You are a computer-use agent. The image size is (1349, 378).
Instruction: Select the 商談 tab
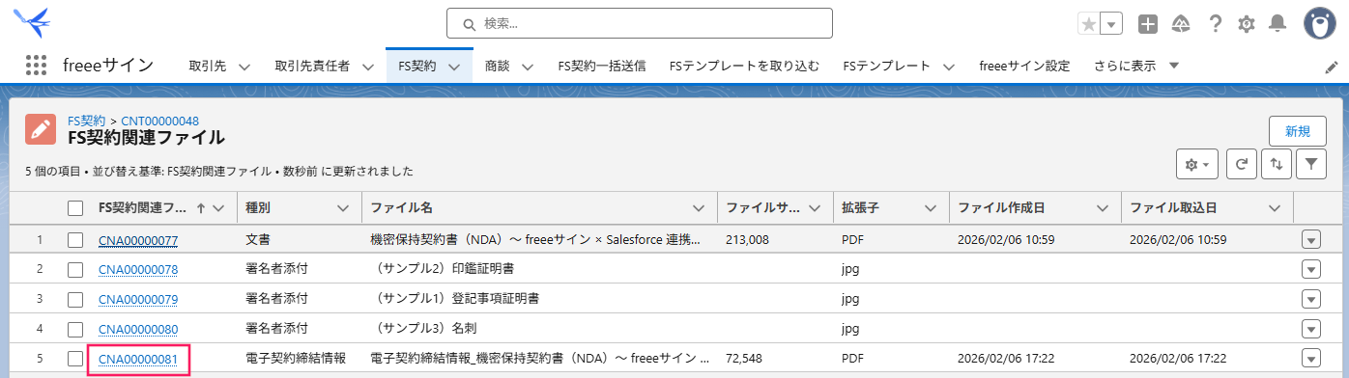click(498, 67)
